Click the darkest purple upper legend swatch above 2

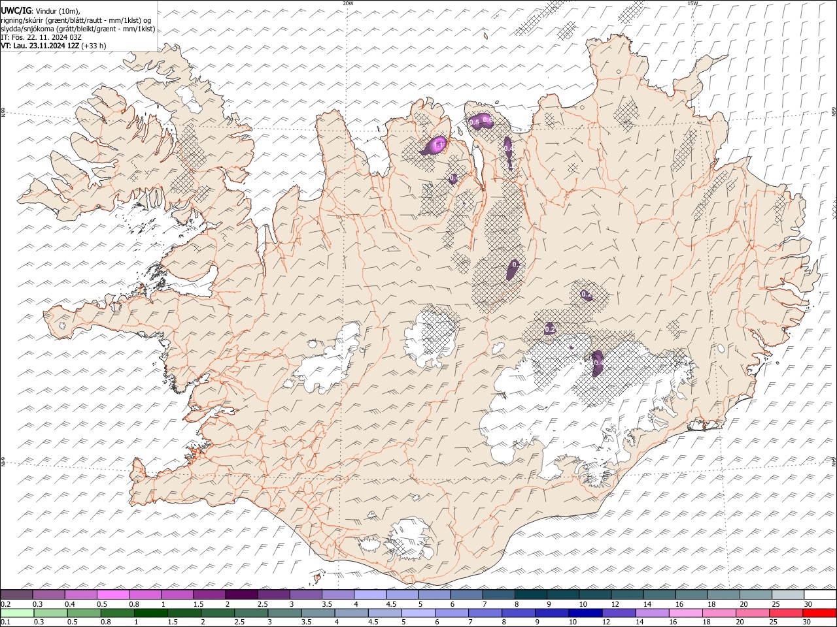click(241, 594)
